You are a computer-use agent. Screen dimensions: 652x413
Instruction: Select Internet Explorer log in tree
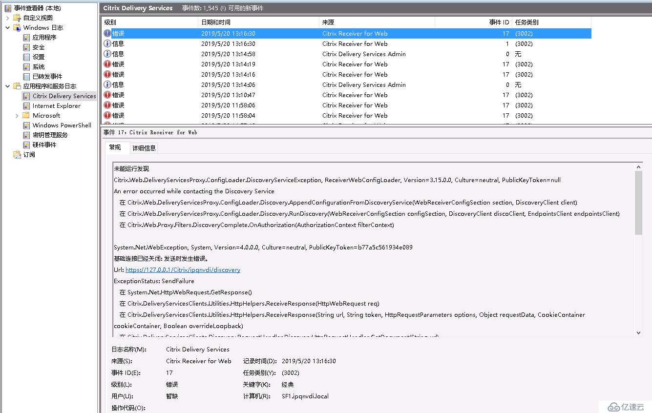coord(57,106)
